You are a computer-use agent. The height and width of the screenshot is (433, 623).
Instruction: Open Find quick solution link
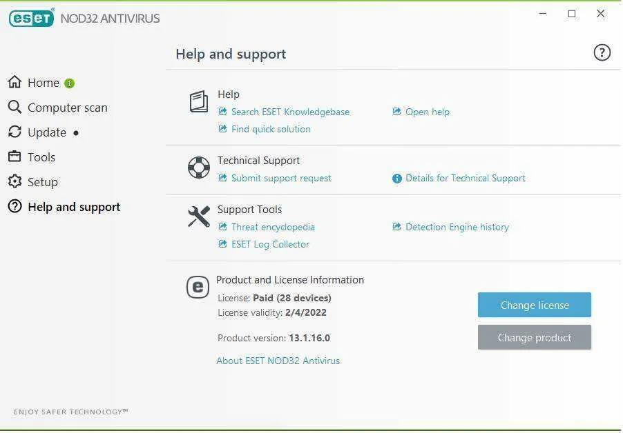[271, 129]
